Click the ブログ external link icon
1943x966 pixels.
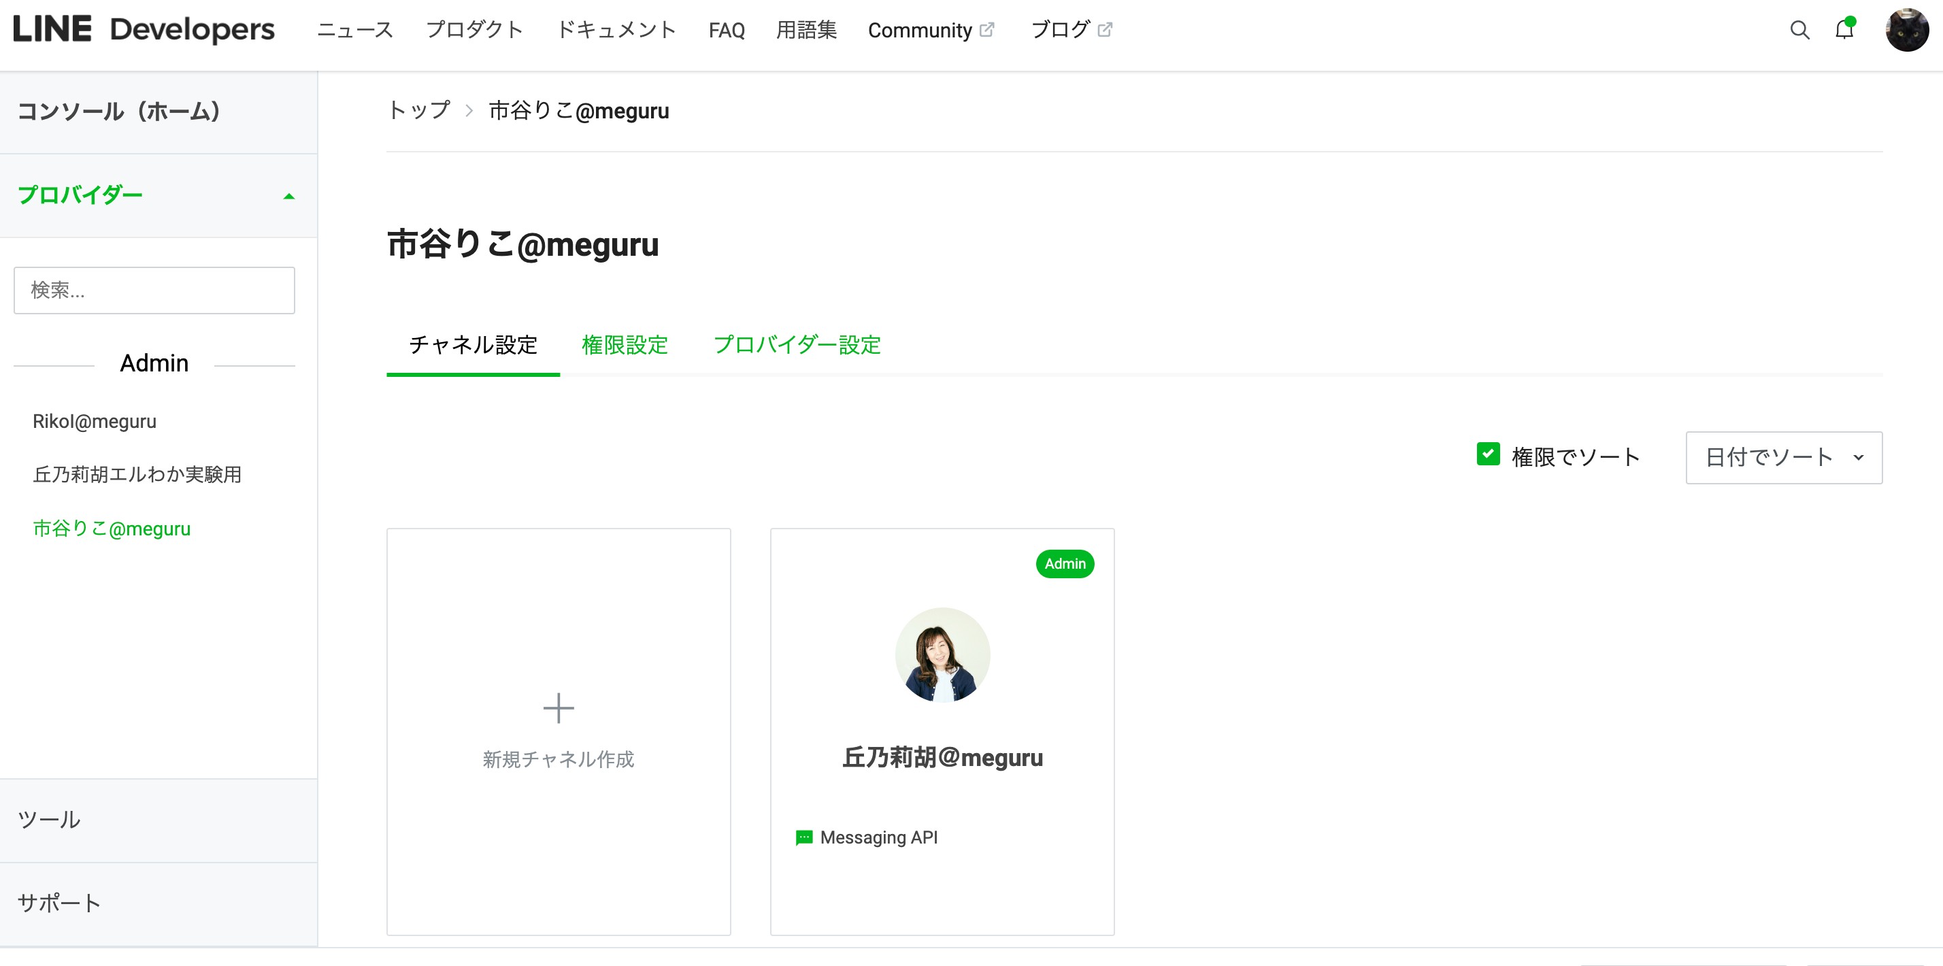tap(1105, 29)
